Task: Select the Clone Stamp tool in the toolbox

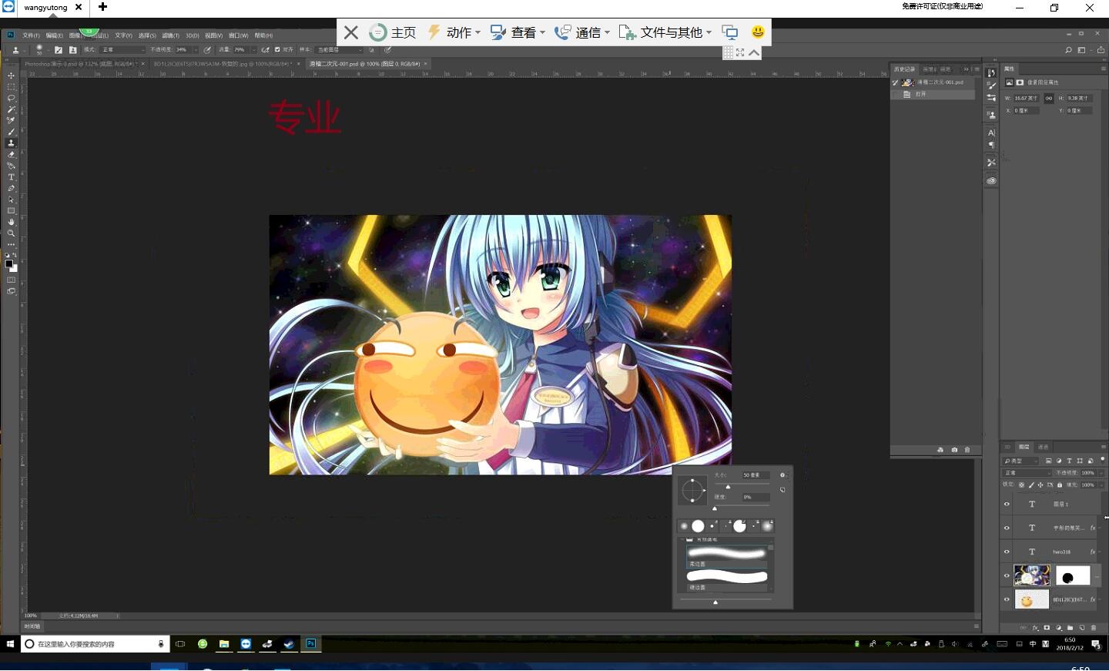Action: point(11,143)
